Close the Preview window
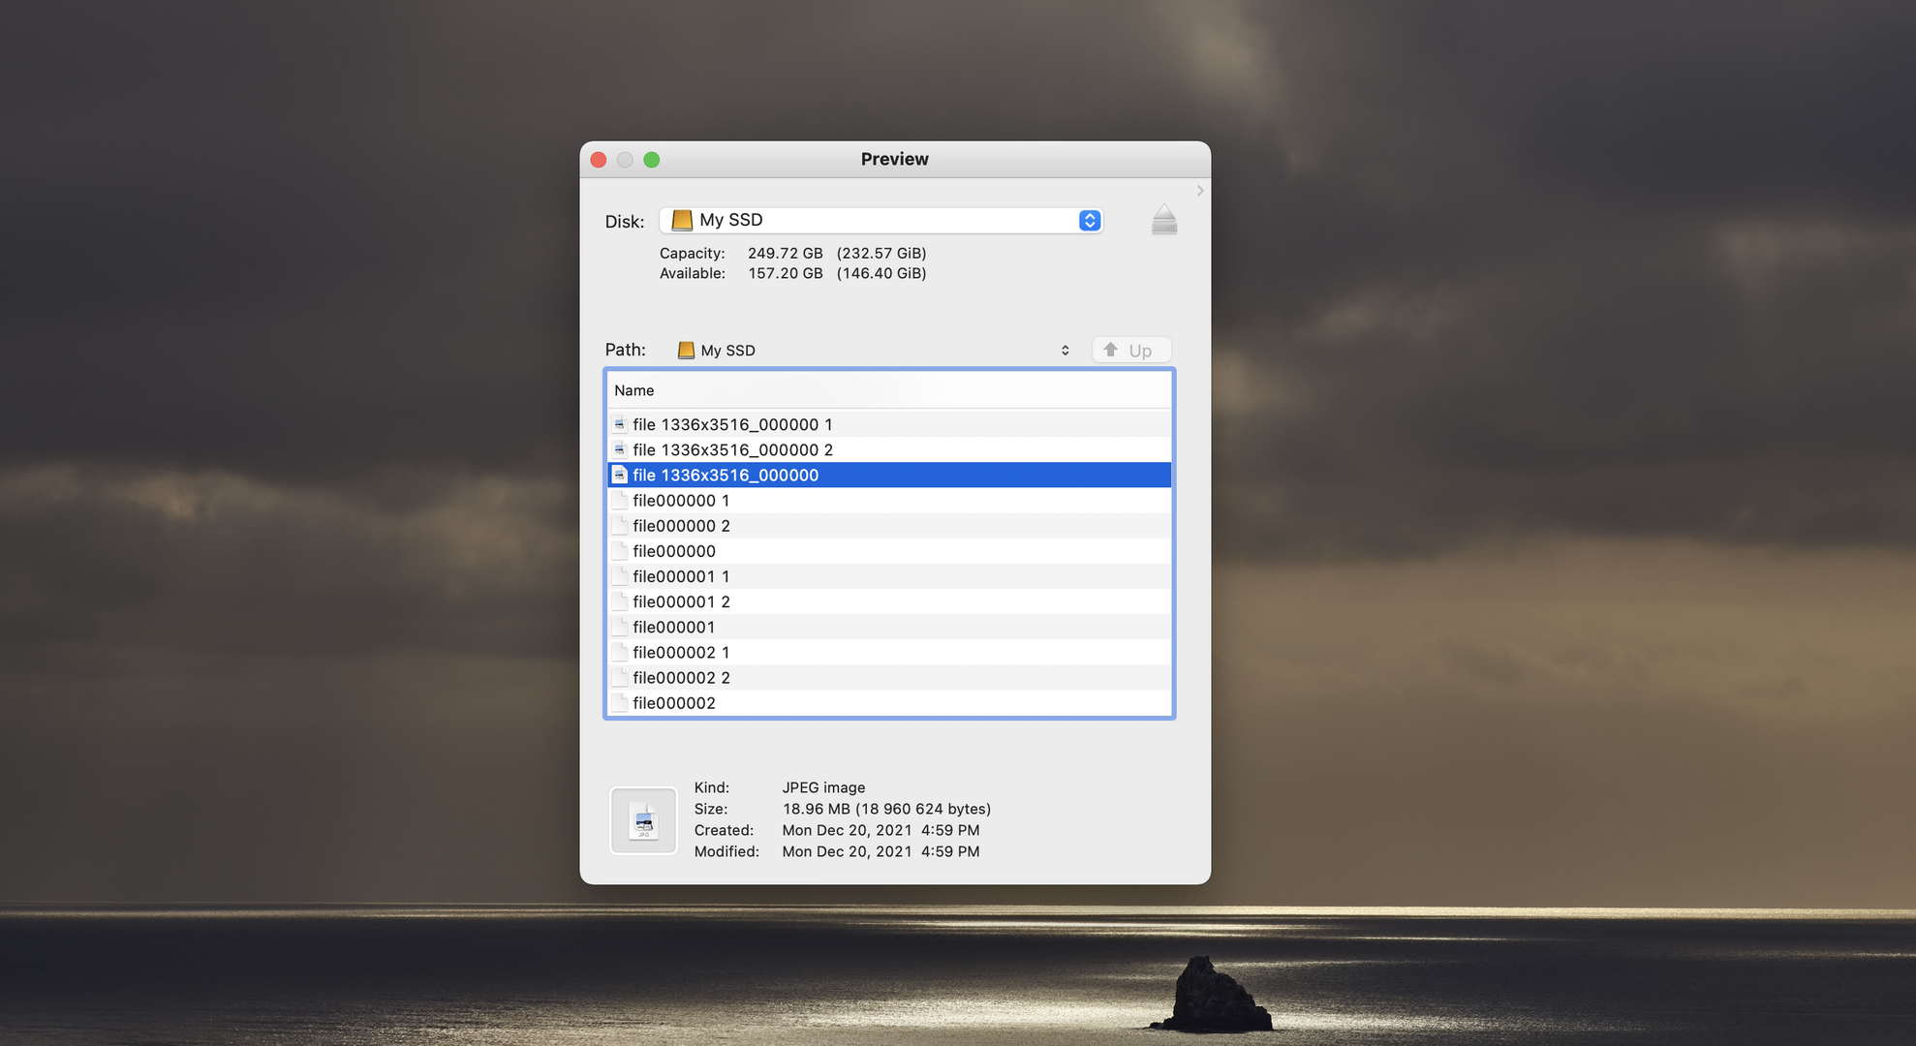The width and height of the screenshot is (1916, 1046). 599,160
